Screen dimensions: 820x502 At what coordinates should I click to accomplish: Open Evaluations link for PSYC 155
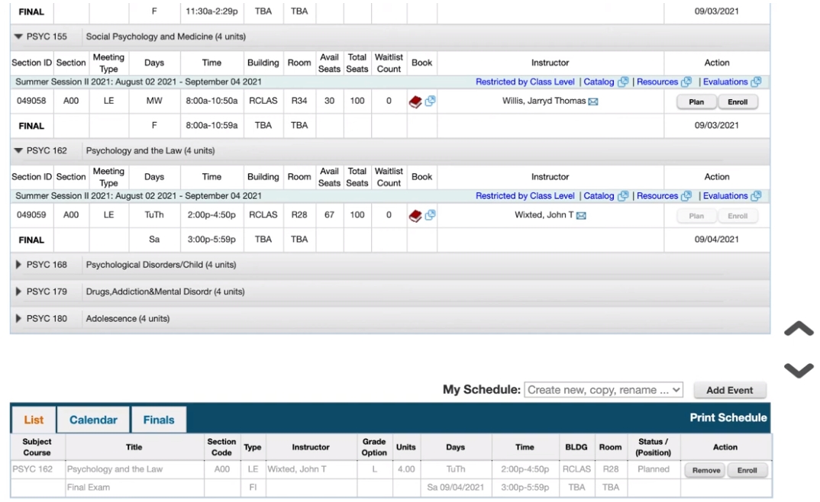(x=725, y=82)
